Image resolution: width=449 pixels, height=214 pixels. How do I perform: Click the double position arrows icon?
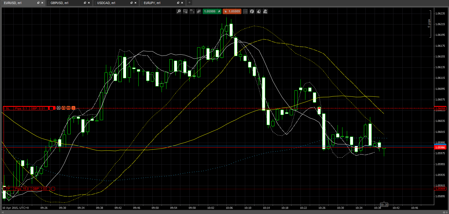68,108
